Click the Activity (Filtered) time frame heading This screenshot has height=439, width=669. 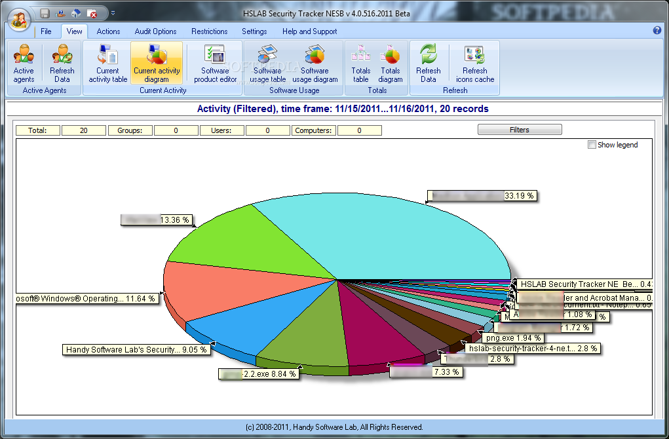coord(343,109)
